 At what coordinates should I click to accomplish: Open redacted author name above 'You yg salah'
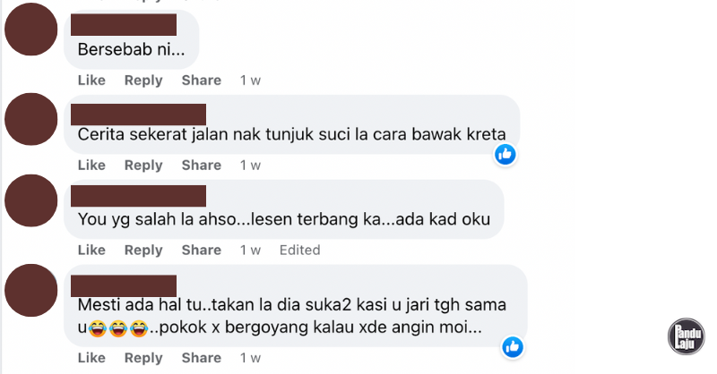(x=139, y=196)
